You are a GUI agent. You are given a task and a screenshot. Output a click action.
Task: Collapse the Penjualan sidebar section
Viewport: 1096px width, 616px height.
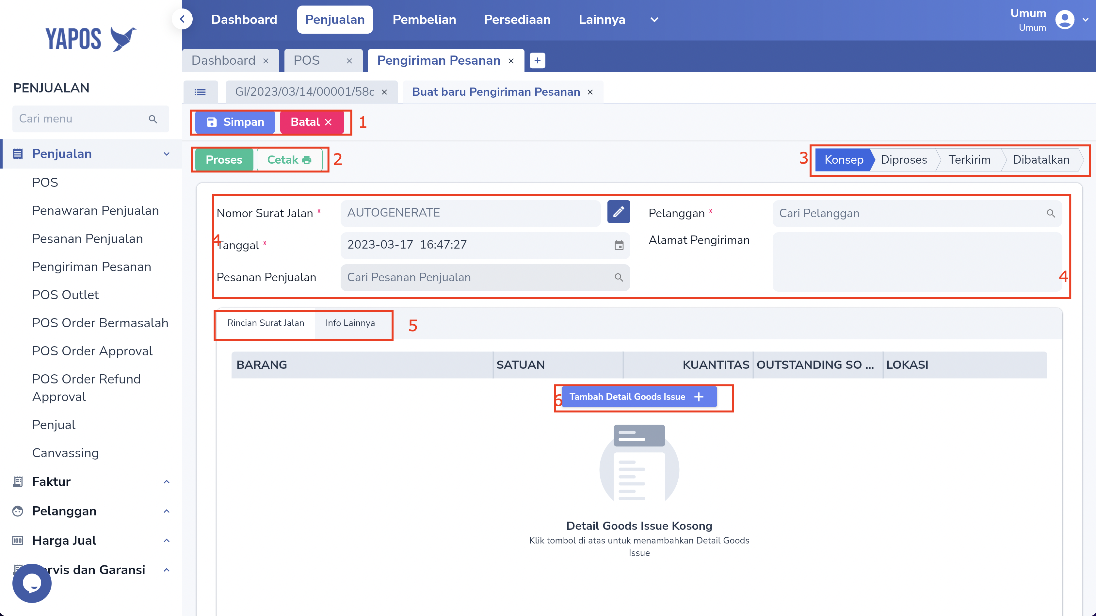pos(166,154)
